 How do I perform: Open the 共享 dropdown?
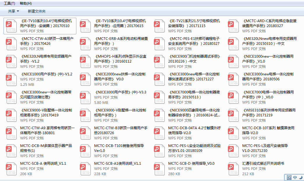click(x=13, y=11)
